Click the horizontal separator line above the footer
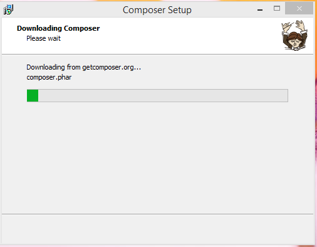Viewport: 317px width, 247px height. point(157,214)
